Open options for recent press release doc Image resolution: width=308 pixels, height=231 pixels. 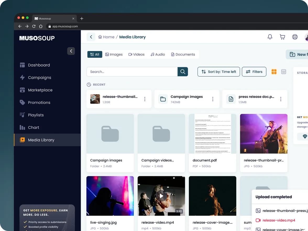pyautogui.click(x=281, y=99)
